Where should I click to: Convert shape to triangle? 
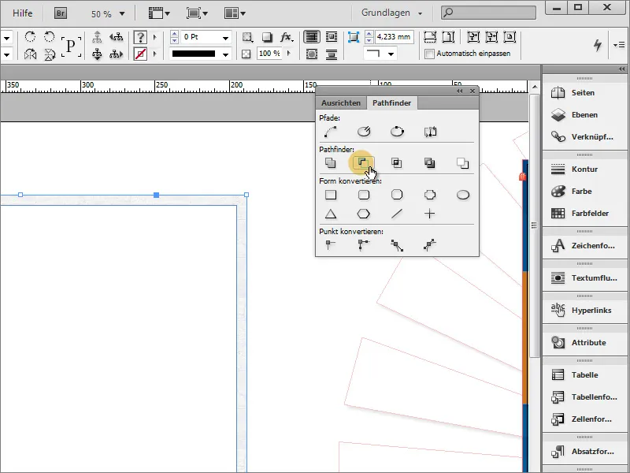pos(331,214)
